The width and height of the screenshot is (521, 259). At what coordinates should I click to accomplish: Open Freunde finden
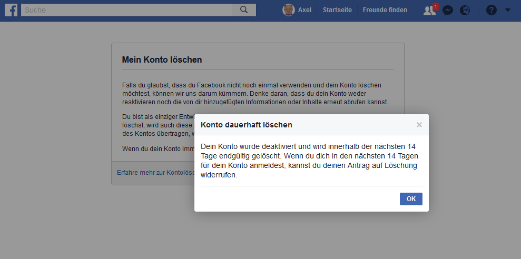pos(385,10)
